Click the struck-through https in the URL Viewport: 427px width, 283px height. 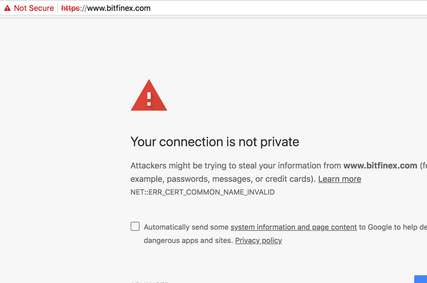70,8
